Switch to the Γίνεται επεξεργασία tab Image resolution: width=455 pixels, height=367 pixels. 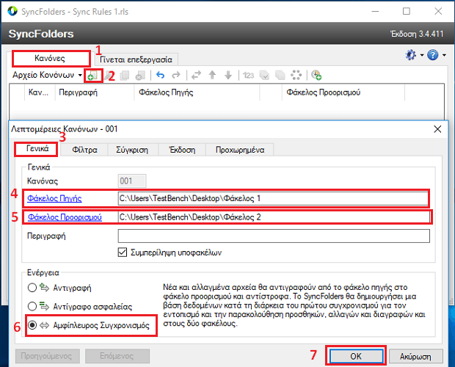[136, 59]
